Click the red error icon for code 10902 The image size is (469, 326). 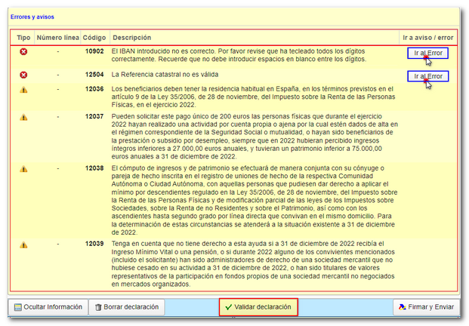click(23, 52)
